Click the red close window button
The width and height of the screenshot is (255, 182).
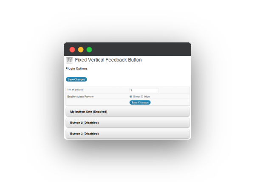pyautogui.click(x=72, y=50)
